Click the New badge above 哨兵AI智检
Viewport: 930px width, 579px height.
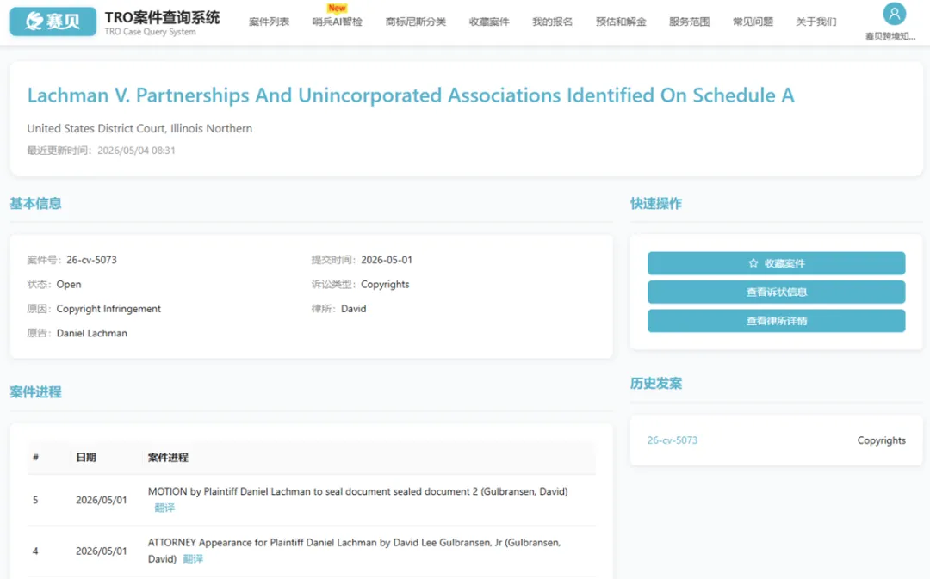coord(337,9)
